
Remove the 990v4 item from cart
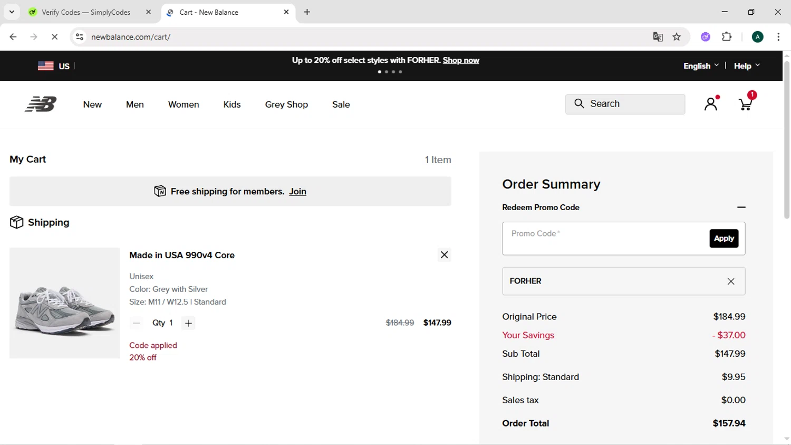445,255
